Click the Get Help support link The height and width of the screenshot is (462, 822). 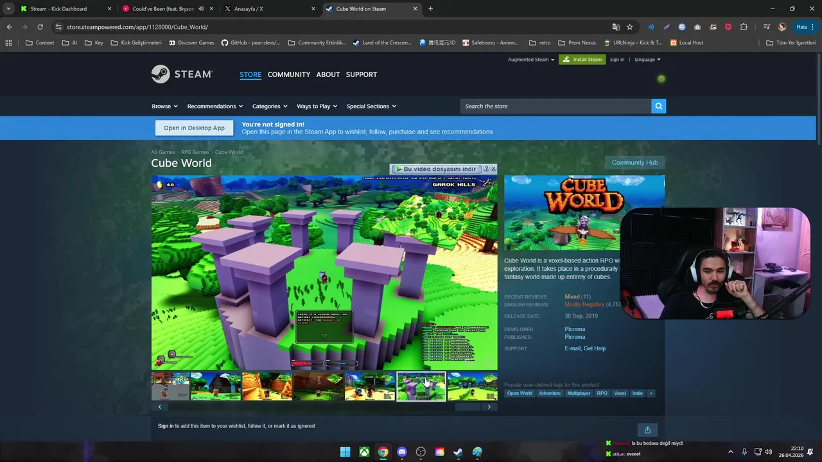(x=595, y=348)
